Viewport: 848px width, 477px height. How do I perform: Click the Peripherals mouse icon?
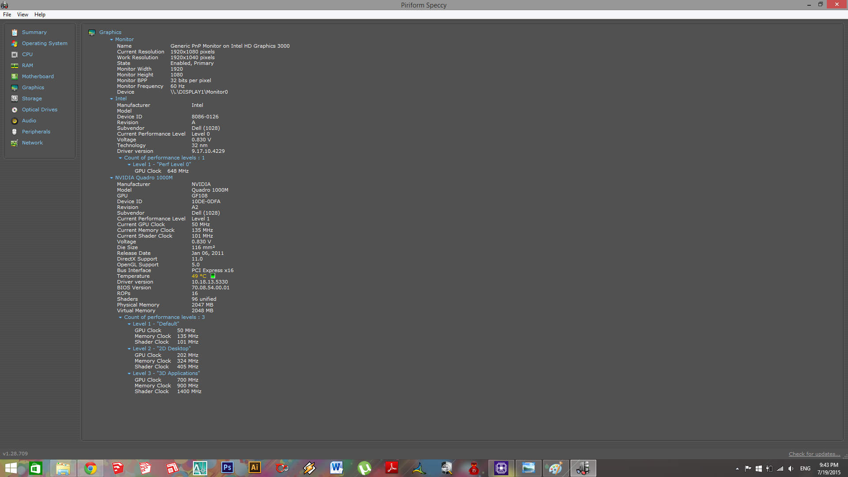click(x=15, y=132)
